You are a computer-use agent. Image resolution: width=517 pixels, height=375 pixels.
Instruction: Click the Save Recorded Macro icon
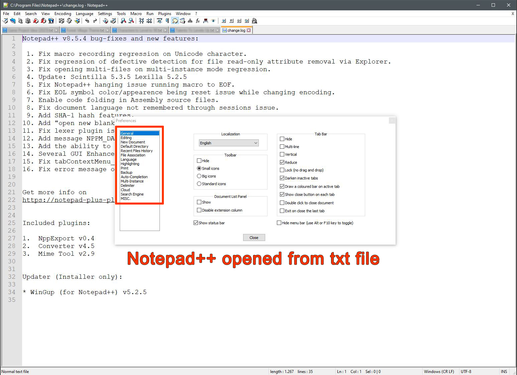(x=254, y=21)
